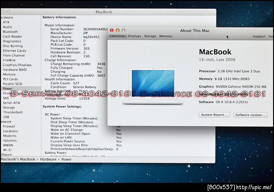Click the Voltage value 12359
The height and width of the screenshot is (192, 274).
(x=84, y=98)
